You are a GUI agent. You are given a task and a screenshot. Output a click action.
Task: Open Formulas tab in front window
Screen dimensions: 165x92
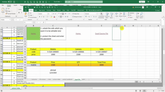[49, 10]
